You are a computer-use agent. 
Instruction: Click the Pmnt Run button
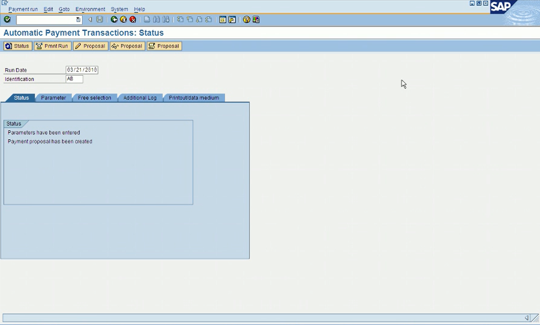(53, 46)
